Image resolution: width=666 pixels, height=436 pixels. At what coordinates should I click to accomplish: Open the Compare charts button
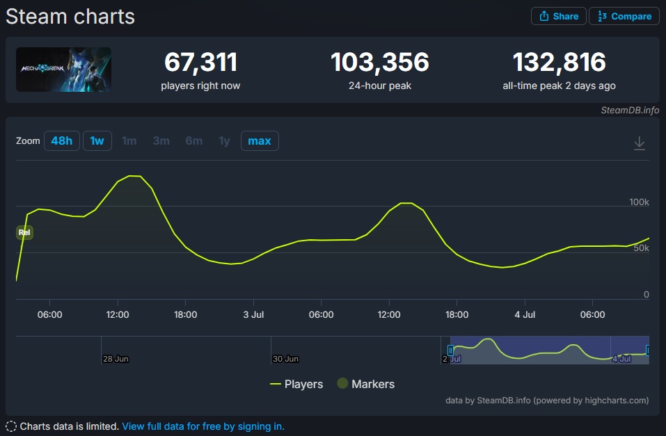pyautogui.click(x=624, y=16)
